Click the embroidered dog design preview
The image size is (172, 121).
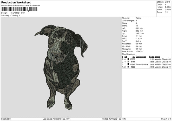click(x=61, y=67)
